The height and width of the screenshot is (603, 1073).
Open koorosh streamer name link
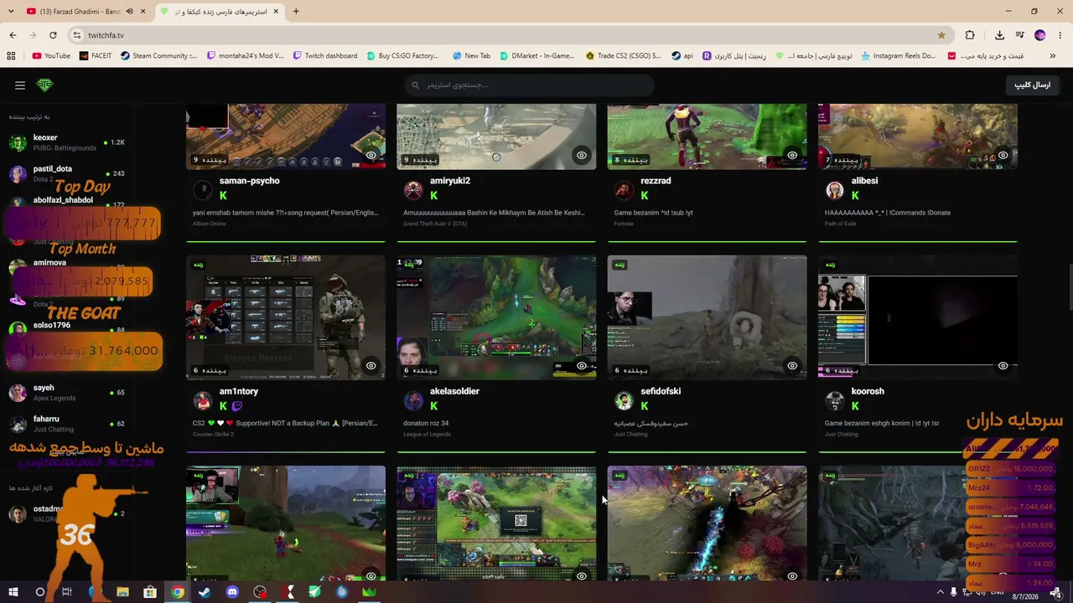tap(868, 391)
